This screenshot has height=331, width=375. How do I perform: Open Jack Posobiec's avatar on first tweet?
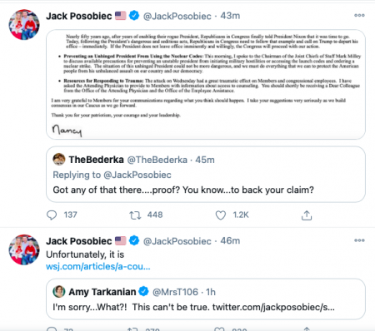point(24,25)
